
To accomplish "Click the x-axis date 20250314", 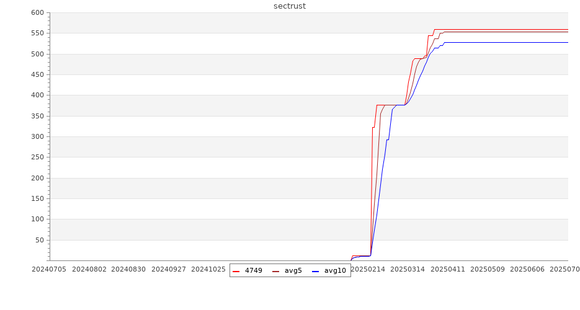I will coord(408,269).
